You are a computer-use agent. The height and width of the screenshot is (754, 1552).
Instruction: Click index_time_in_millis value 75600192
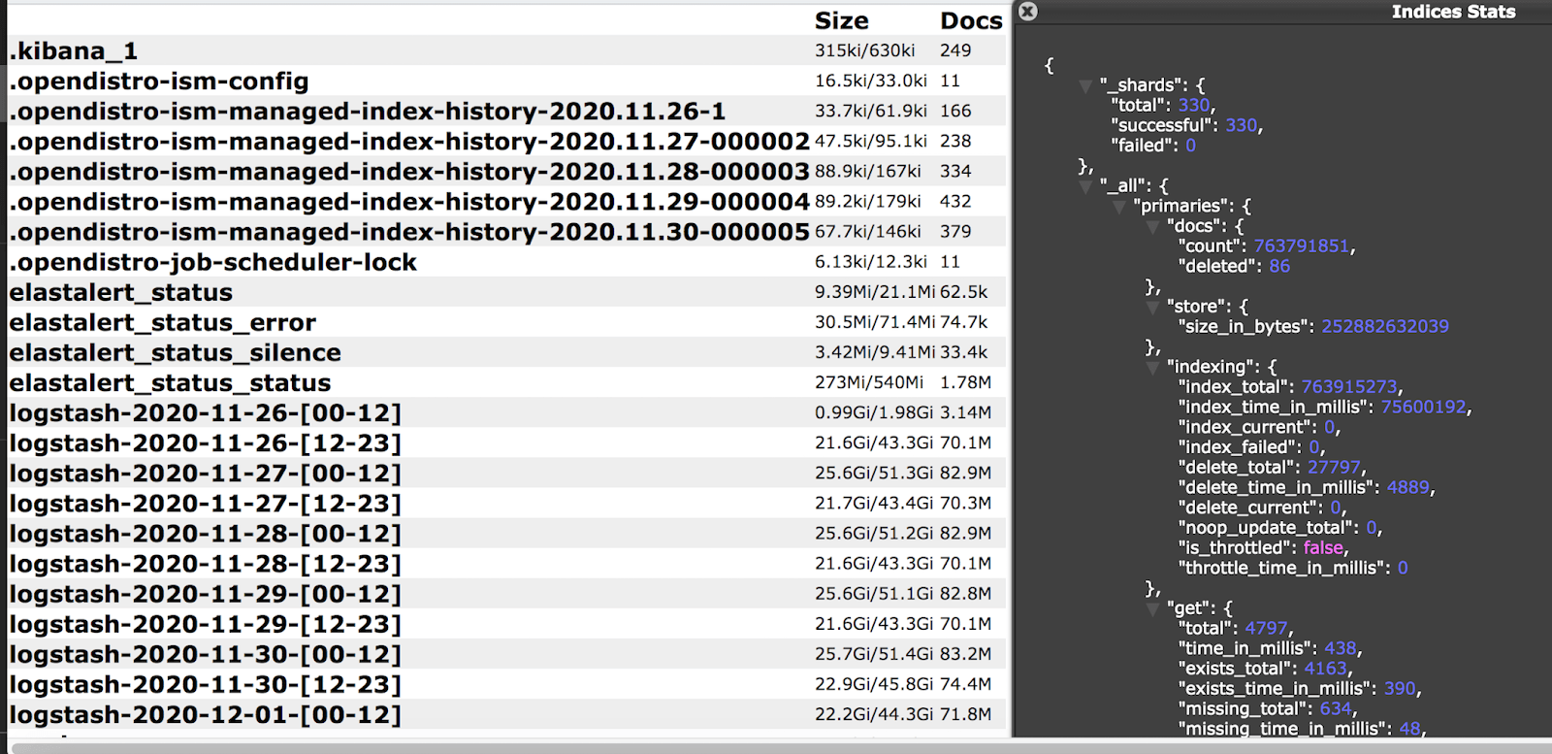click(x=1424, y=408)
